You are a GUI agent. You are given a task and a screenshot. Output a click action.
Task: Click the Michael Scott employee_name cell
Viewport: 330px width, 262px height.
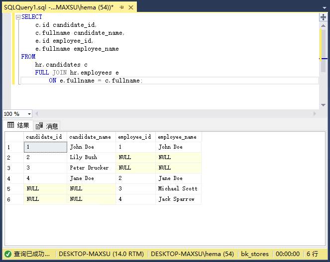point(179,189)
